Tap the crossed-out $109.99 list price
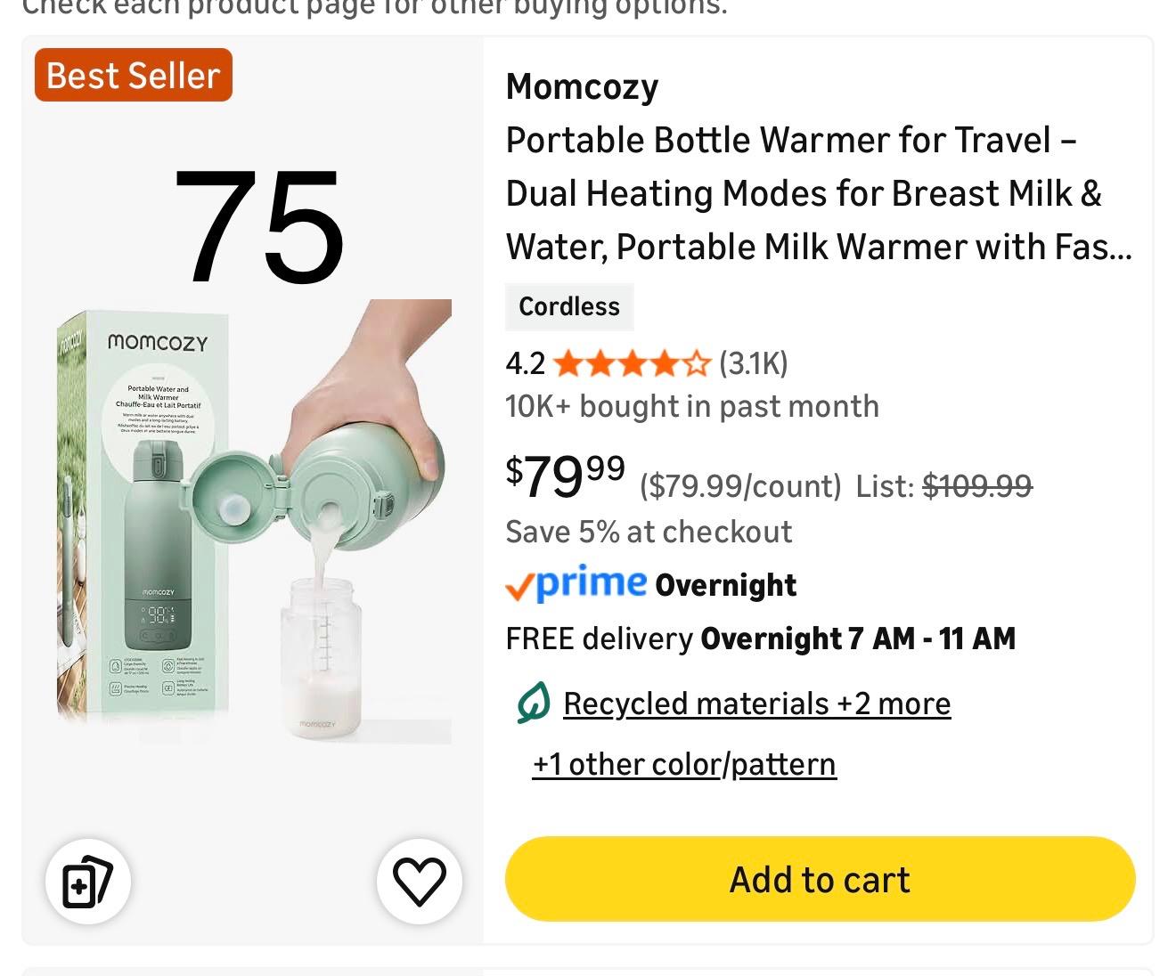Image resolution: width=1176 pixels, height=976 pixels. coord(976,486)
